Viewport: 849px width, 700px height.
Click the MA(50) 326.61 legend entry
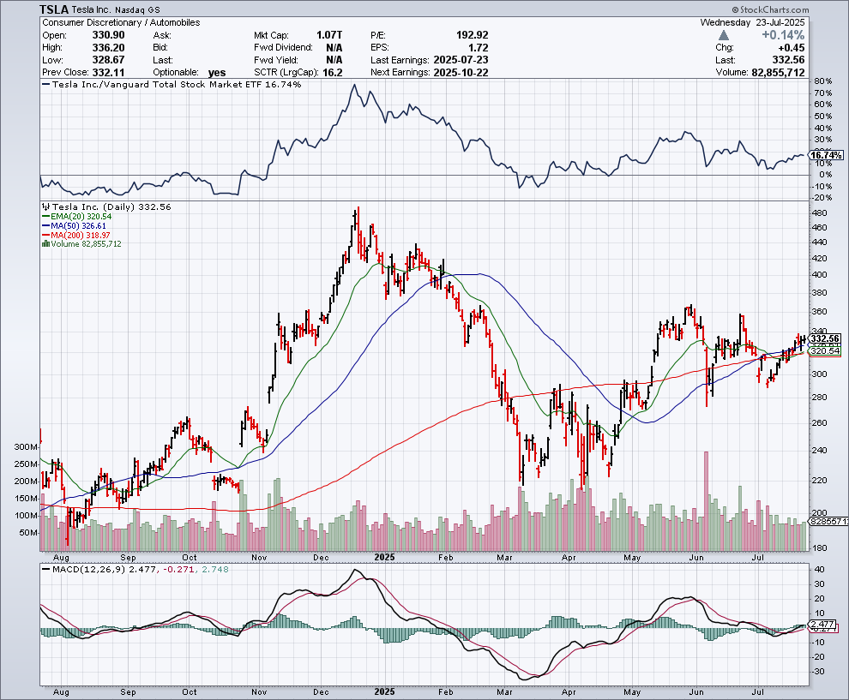click(79, 226)
